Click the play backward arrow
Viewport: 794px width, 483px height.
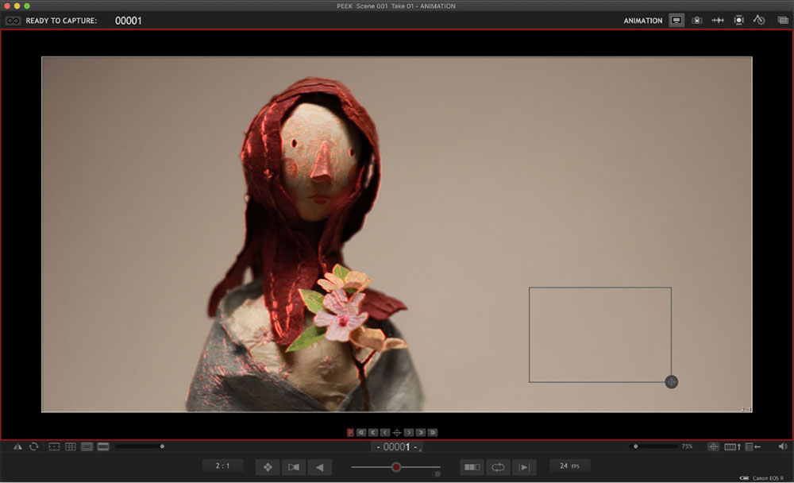[319, 467]
